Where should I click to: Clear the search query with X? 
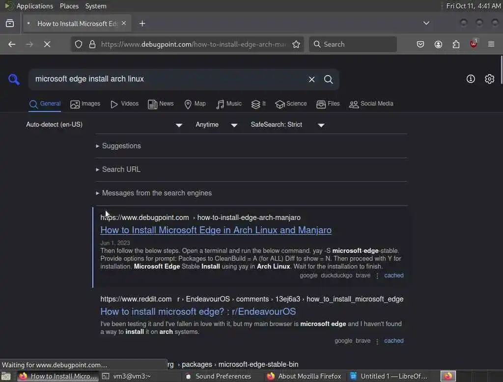tap(311, 79)
